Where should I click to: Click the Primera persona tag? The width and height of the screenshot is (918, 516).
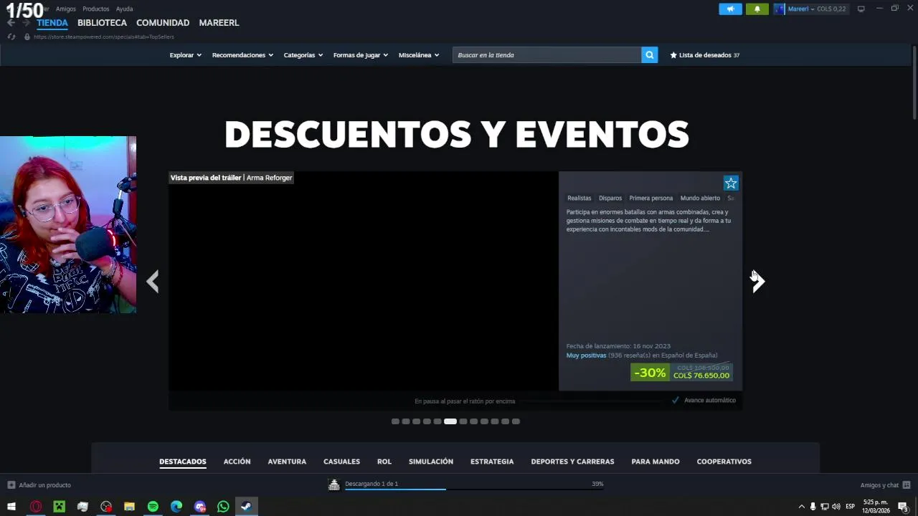pyautogui.click(x=651, y=198)
